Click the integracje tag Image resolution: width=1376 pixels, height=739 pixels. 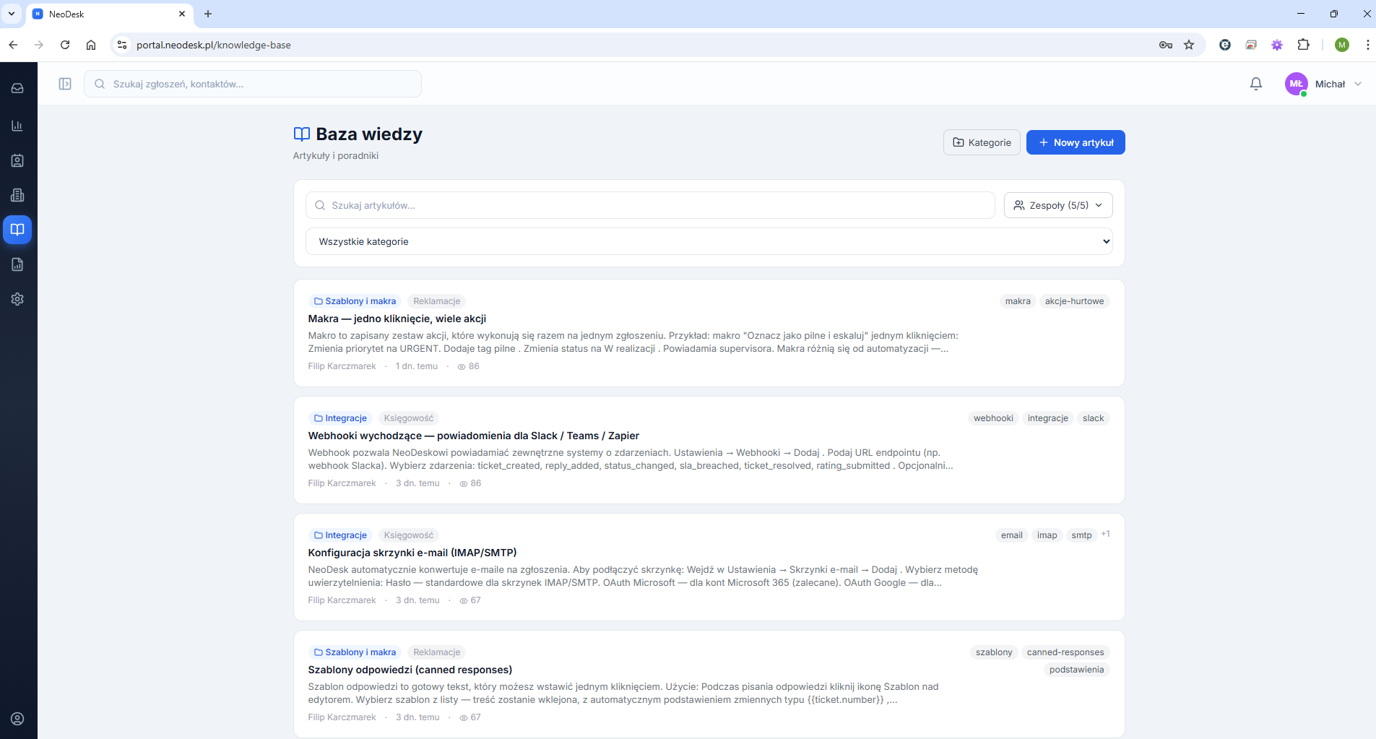coord(1048,418)
